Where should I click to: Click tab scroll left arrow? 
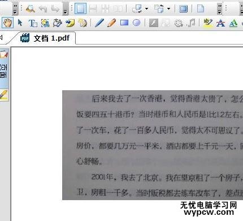pyautogui.click(x=1, y=38)
